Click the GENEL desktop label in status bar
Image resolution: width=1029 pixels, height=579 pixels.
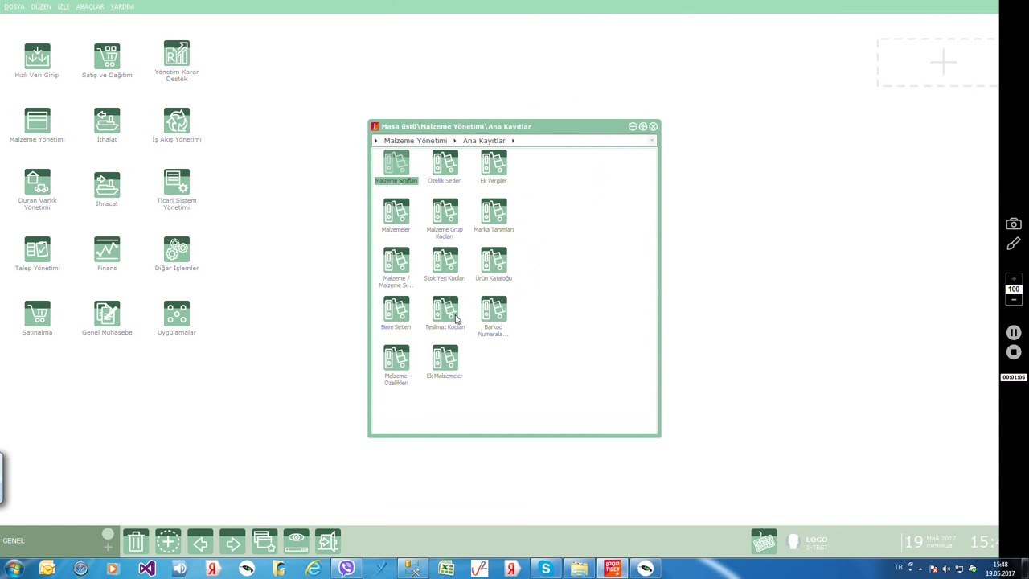(x=14, y=540)
